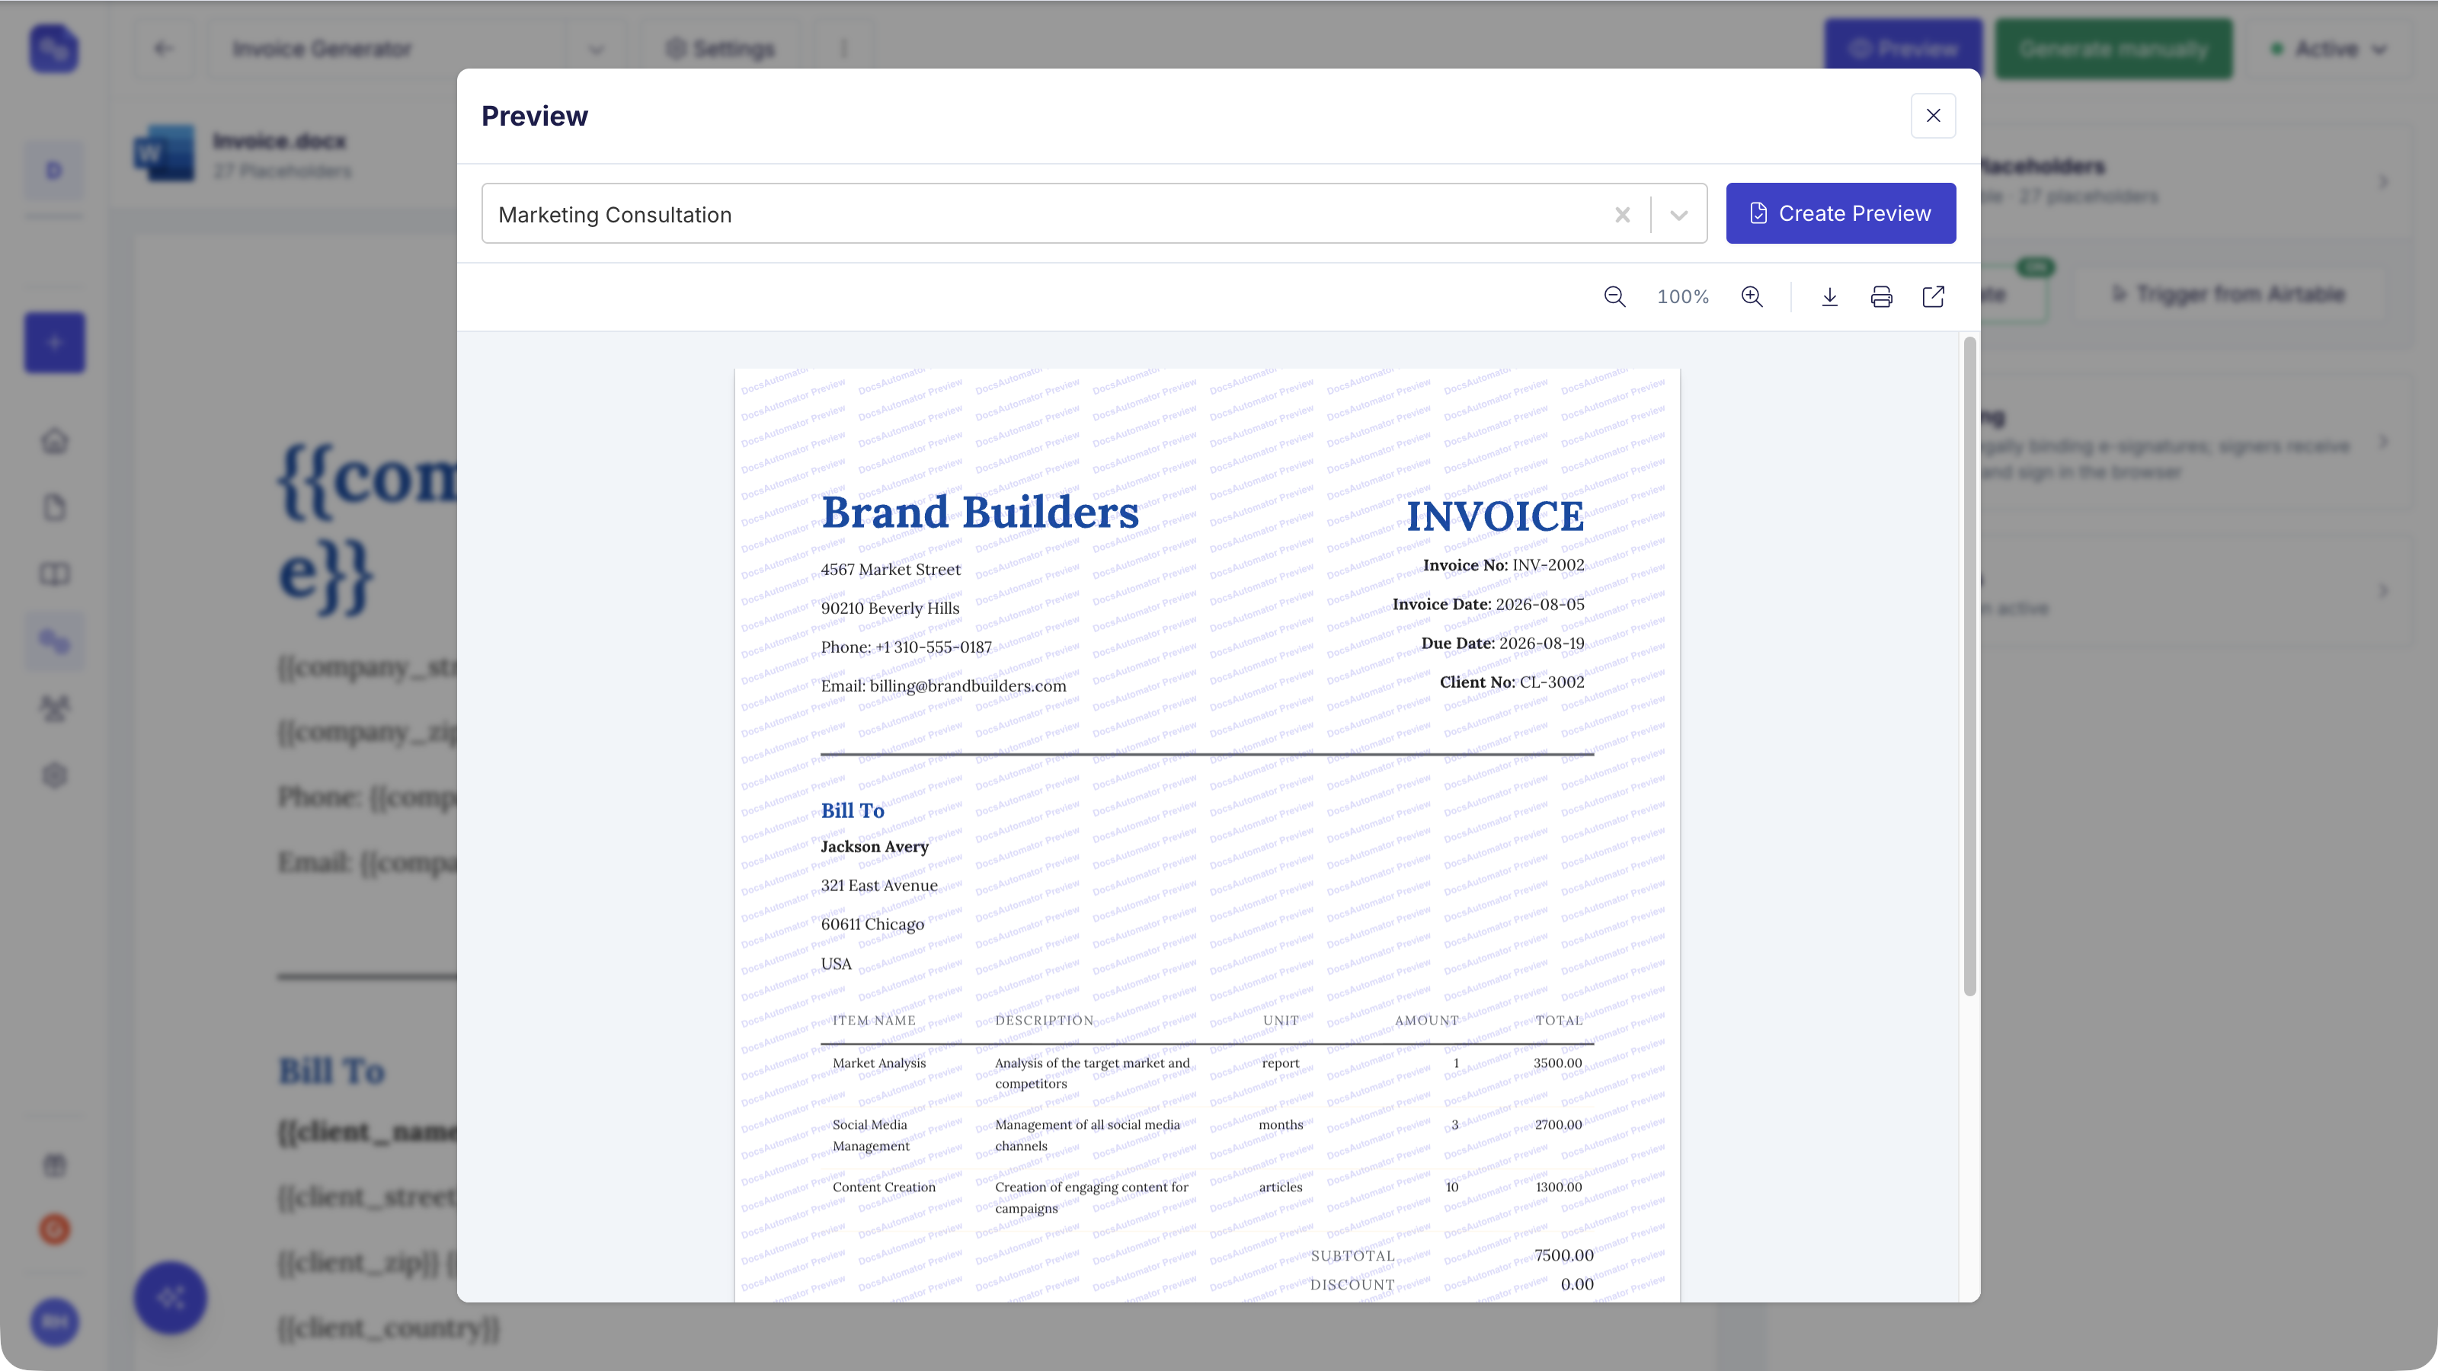Print the preview document
The height and width of the screenshot is (1371, 2438).
click(x=1882, y=297)
